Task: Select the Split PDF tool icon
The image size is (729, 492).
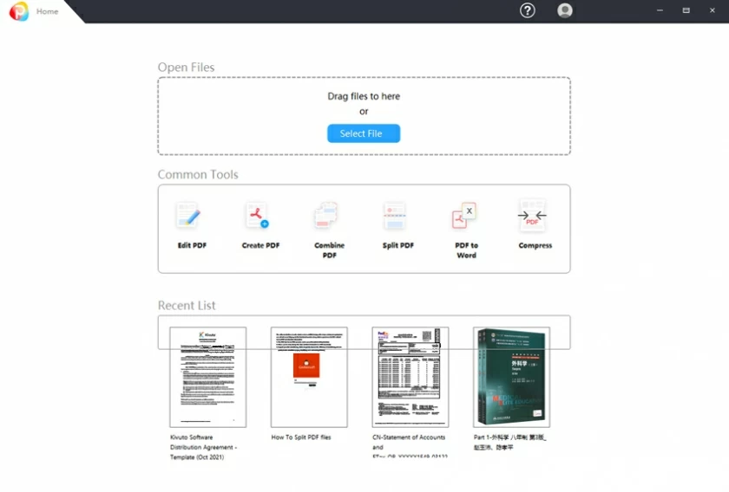Action: tap(394, 216)
